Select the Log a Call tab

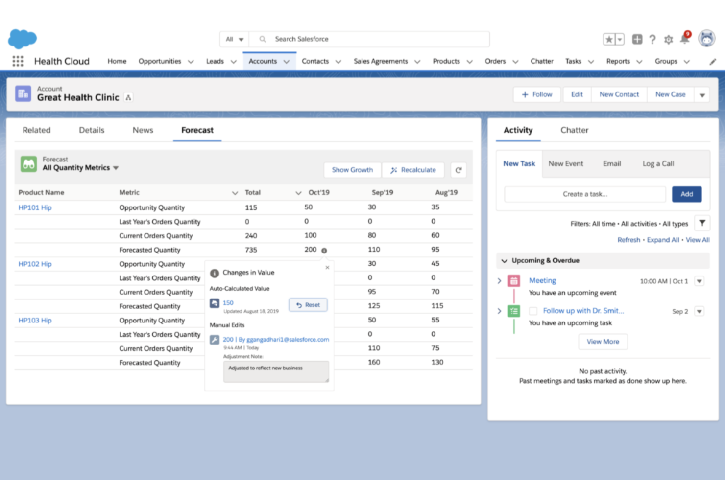658,164
